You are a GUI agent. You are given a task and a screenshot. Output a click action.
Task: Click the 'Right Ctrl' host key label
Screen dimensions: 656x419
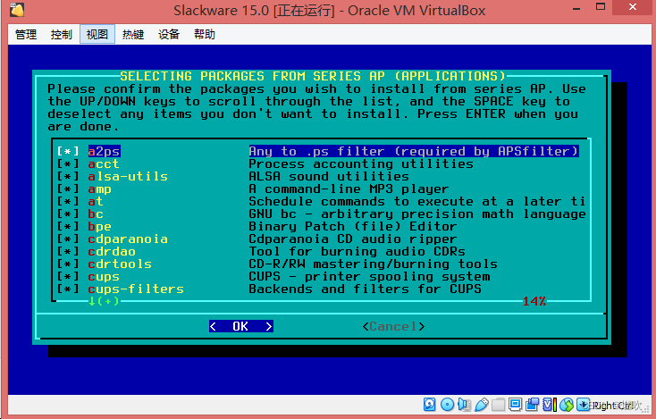(612, 406)
